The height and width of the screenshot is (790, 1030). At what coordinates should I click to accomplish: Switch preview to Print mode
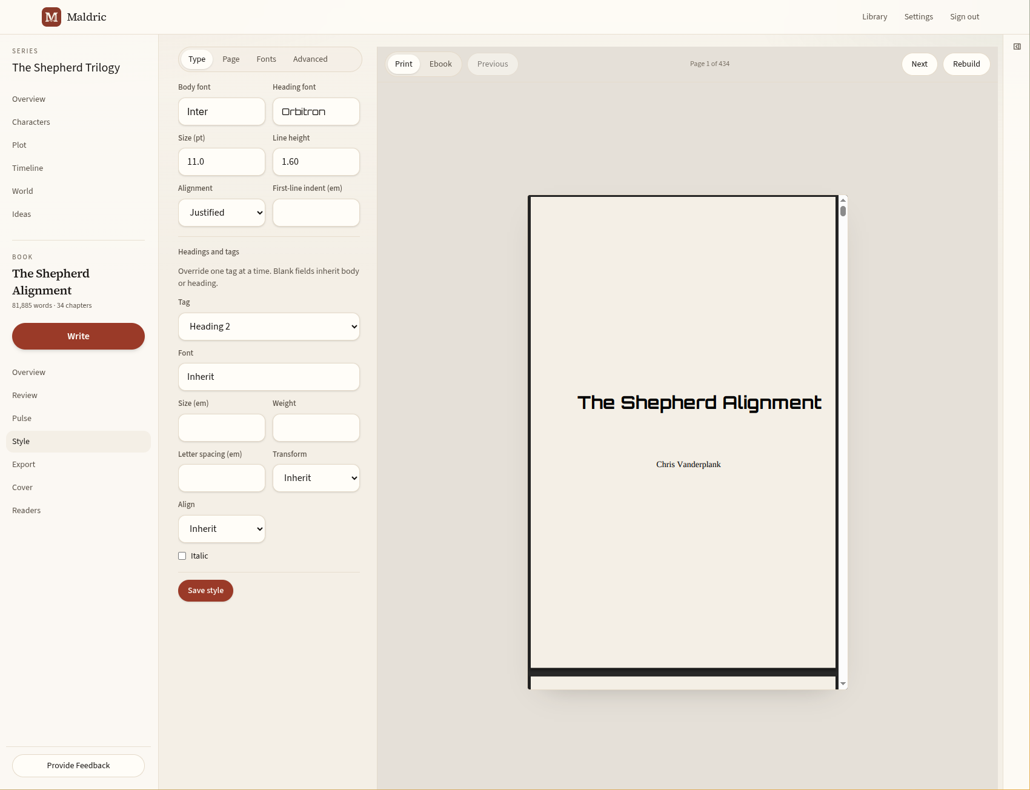click(404, 64)
